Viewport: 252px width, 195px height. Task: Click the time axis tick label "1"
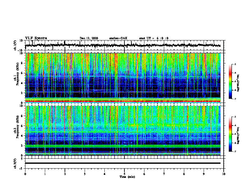(x=45, y=174)
